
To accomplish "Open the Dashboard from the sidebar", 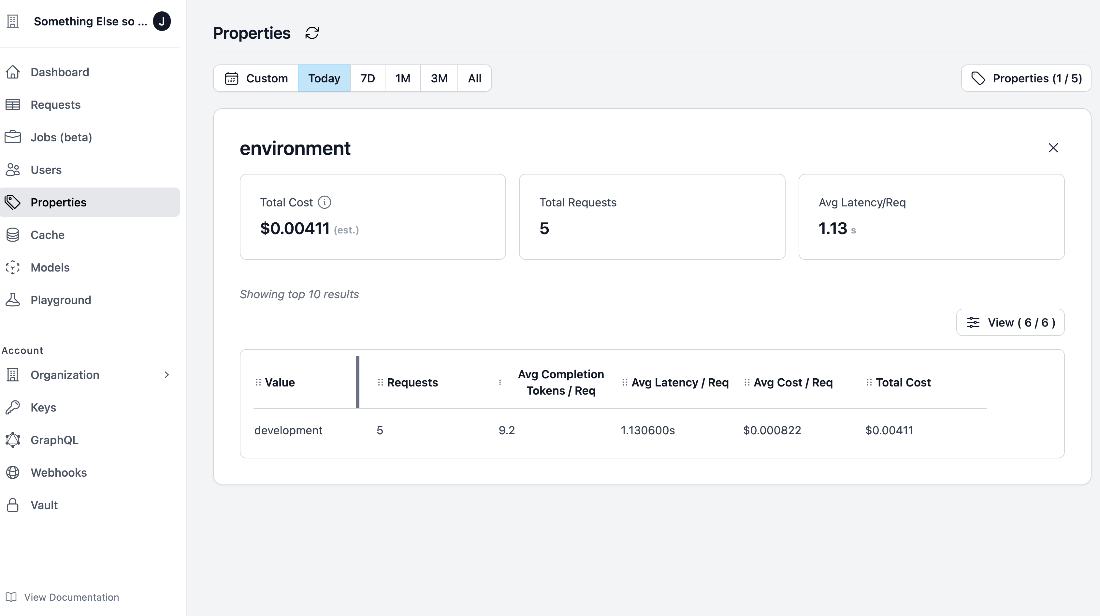I will (x=59, y=72).
